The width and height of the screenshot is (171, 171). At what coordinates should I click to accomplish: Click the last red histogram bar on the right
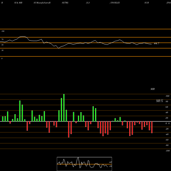click(152, 127)
